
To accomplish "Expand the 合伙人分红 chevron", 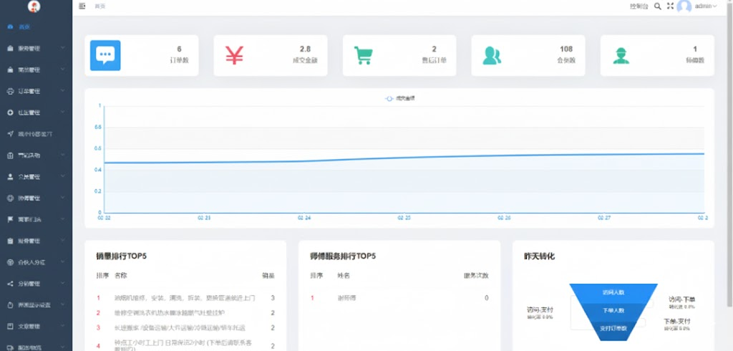I will pyautogui.click(x=63, y=262).
